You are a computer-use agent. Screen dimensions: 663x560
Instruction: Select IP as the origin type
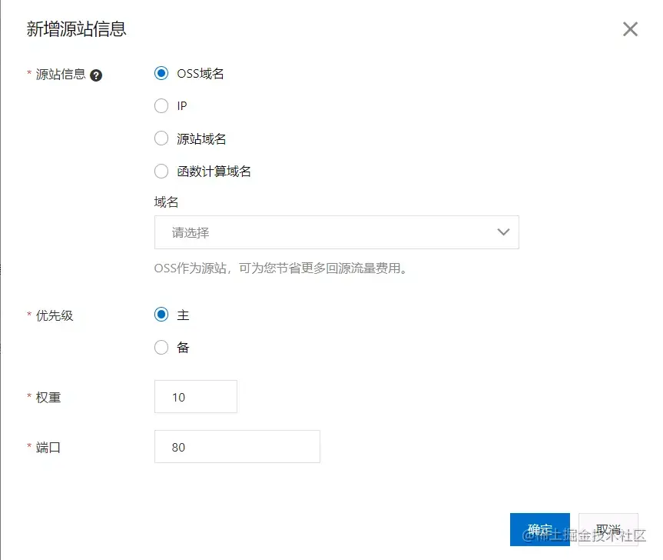pos(161,106)
